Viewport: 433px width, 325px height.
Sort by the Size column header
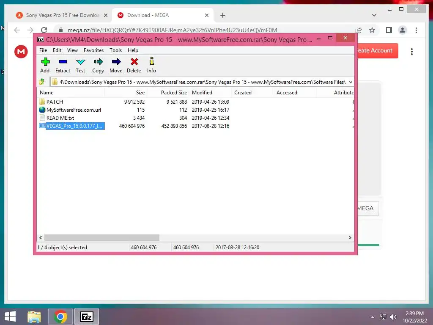[126, 93]
